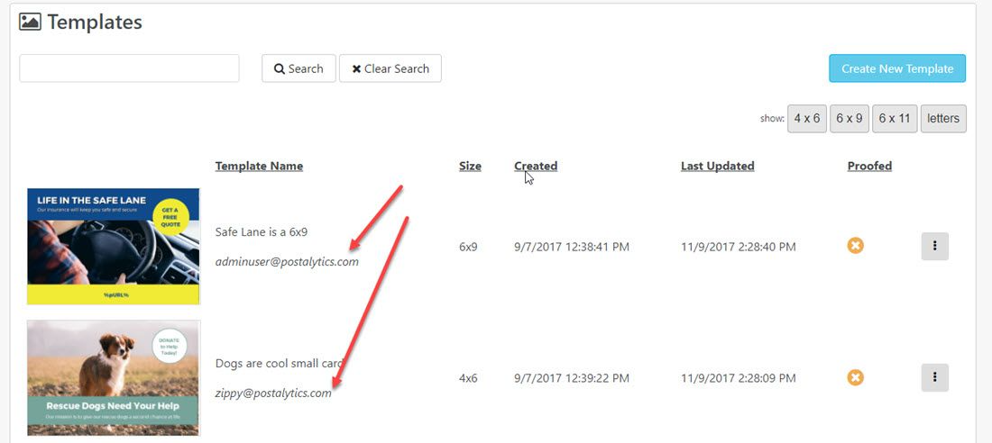The image size is (992, 443).
Task: Open the Rescue Dogs postcard thumbnail
Action: (114, 378)
